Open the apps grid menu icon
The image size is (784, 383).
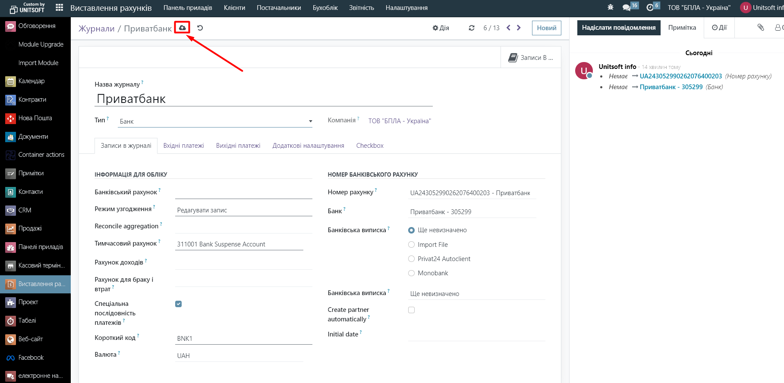60,8
